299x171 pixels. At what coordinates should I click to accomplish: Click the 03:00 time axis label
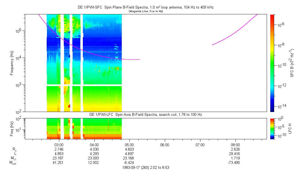(59, 145)
